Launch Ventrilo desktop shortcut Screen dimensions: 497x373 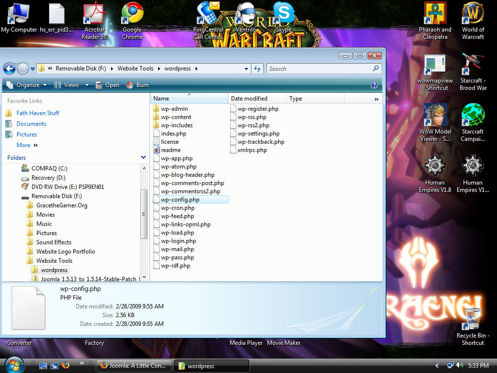246,17
